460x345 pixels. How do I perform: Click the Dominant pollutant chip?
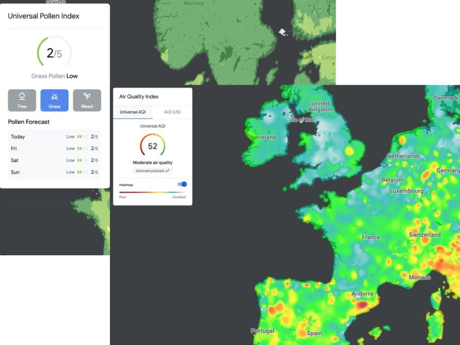pyautogui.click(x=153, y=171)
